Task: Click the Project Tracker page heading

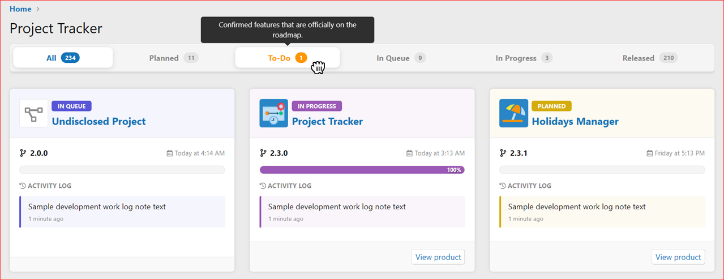Action: click(56, 28)
